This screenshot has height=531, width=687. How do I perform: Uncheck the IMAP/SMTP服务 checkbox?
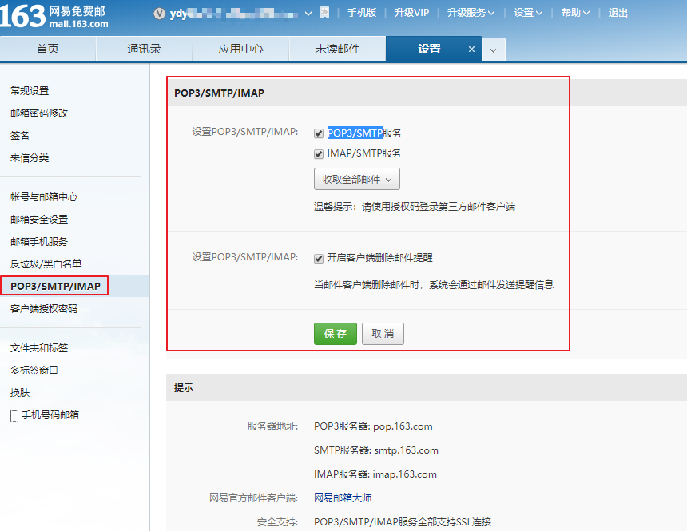click(319, 154)
